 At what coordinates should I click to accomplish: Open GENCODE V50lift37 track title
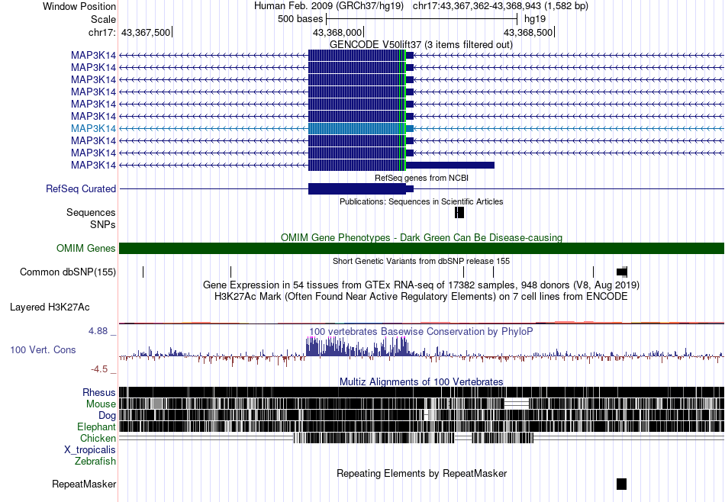(420, 45)
